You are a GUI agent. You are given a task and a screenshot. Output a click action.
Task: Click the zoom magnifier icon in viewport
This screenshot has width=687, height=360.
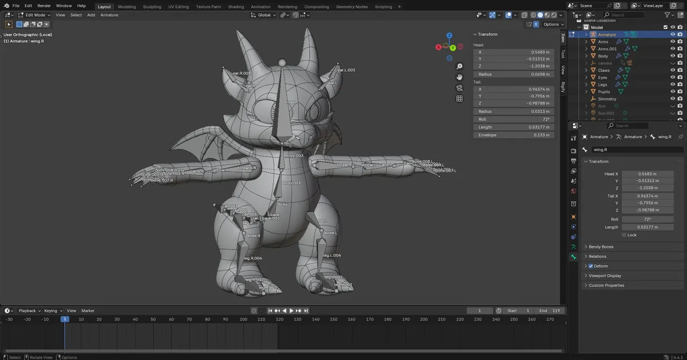459,66
